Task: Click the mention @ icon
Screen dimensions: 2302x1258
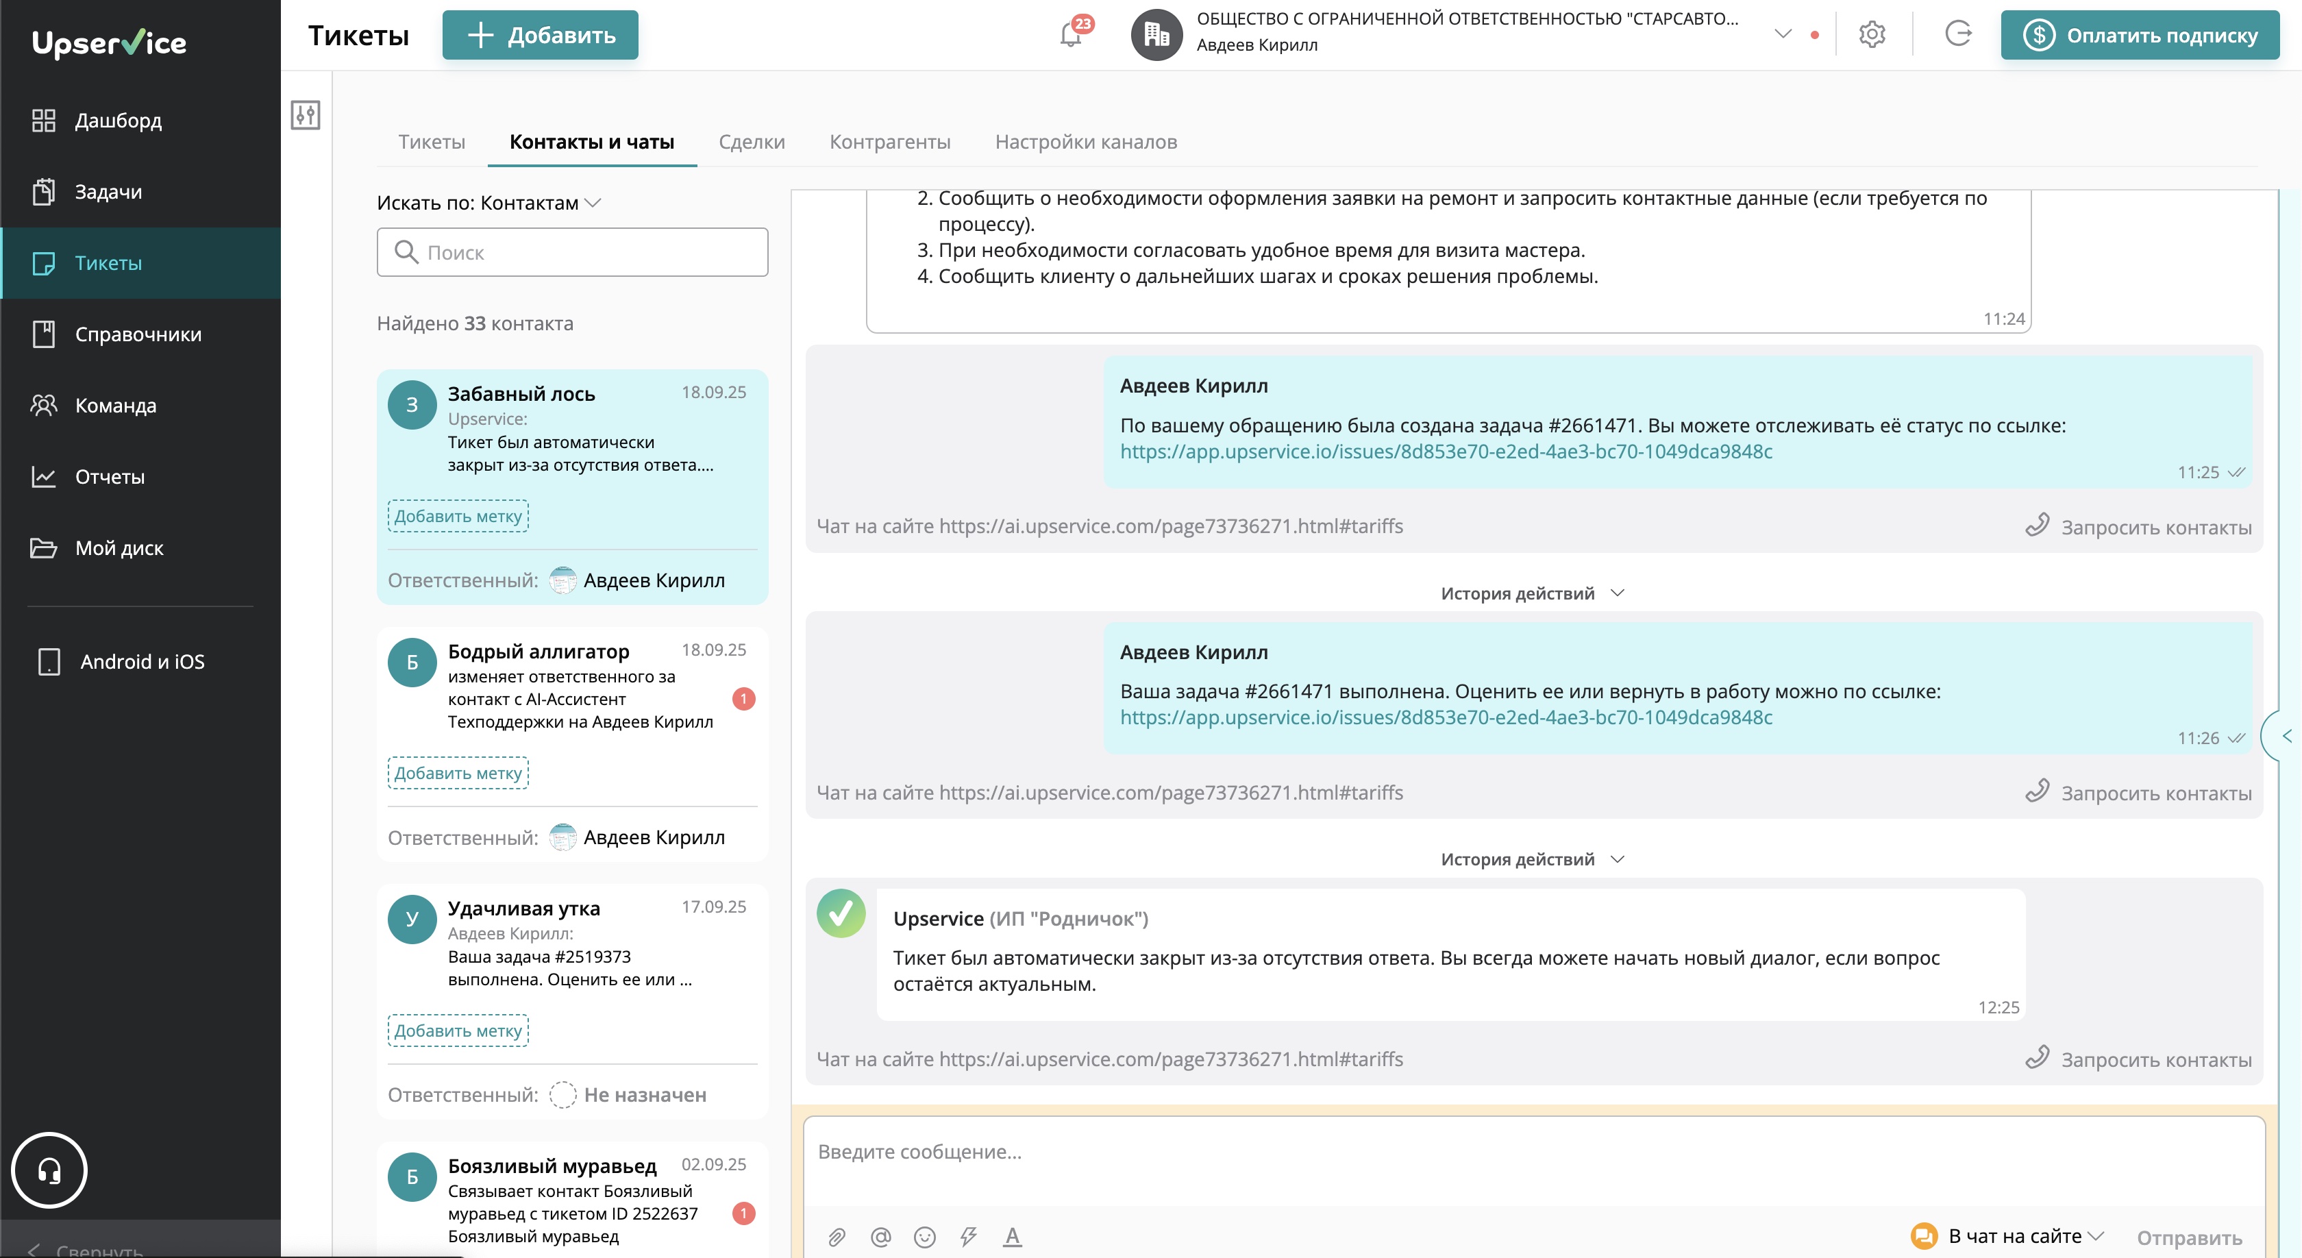Action: coord(880,1237)
